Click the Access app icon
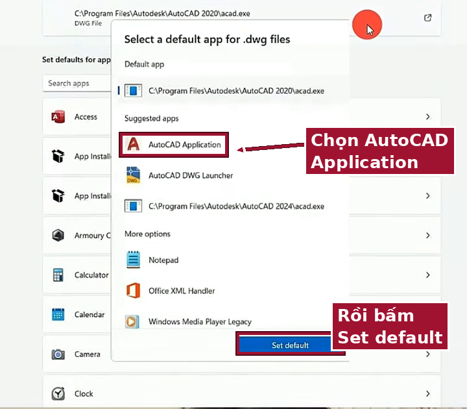The height and width of the screenshot is (409, 467). pyautogui.click(x=58, y=117)
